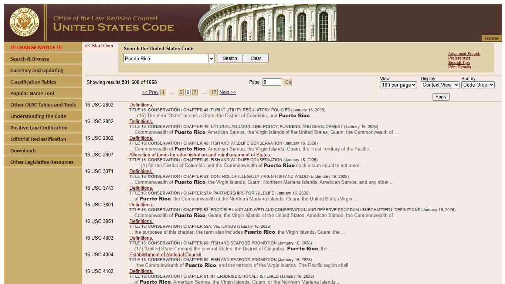Click in the Page number input box
505x284 pixels.
tap(271, 82)
